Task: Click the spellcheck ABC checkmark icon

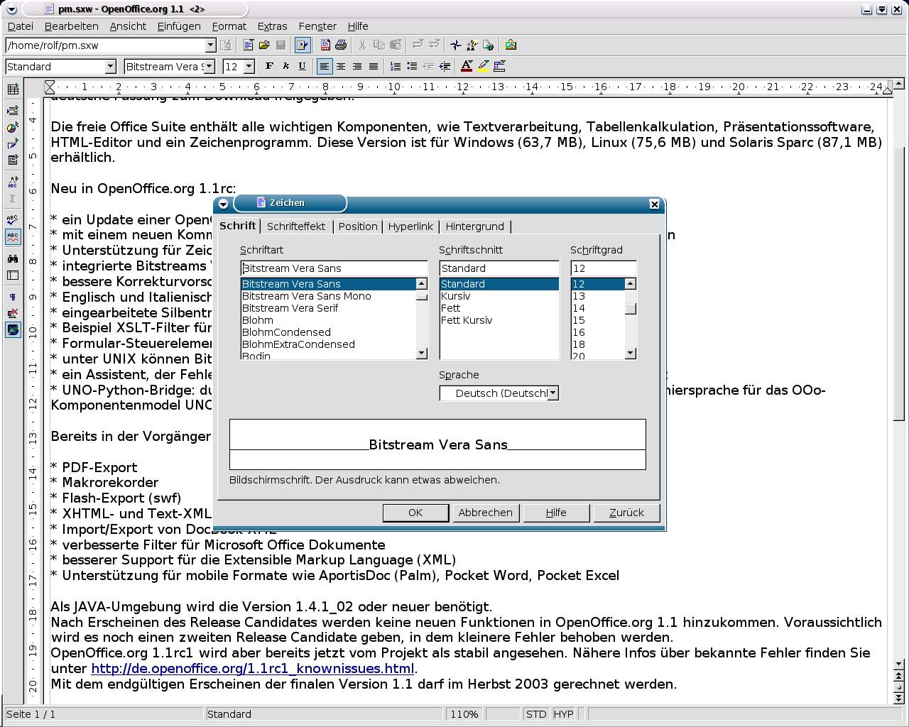Action: [13, 219]
